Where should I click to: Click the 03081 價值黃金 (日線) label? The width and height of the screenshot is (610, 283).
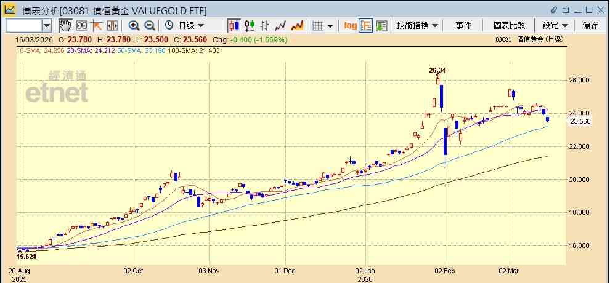529,39
